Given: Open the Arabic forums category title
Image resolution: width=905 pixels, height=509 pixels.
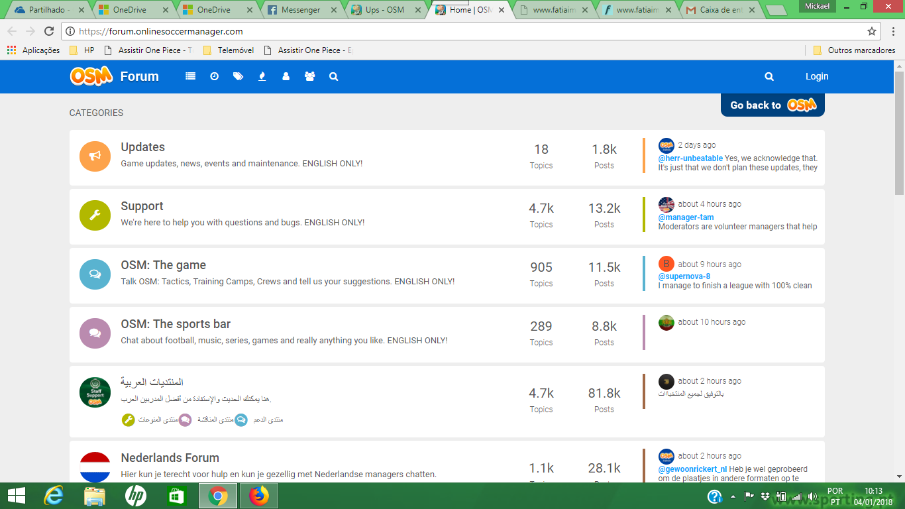Looking at the screenshot, I should tap(152, 382).
